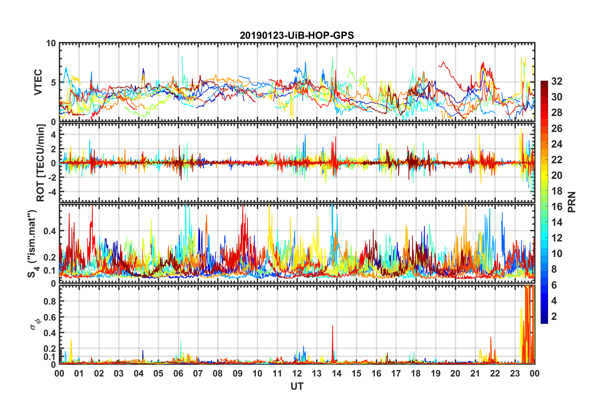Select PRN colorbar tick label 28
The height and width of the screenshot is (404, 594).
click(557, 113)
